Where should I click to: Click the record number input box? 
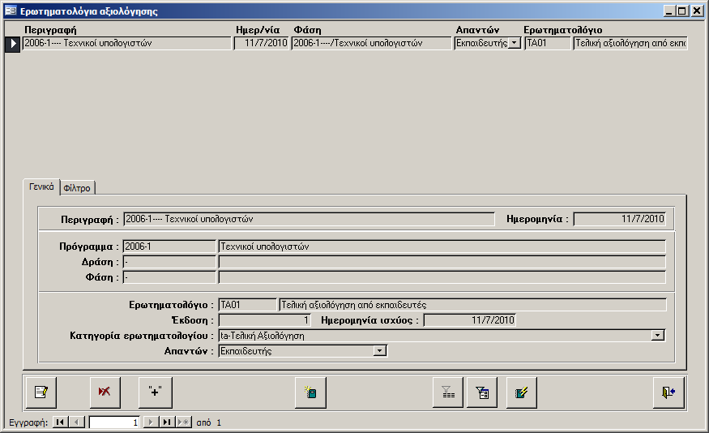114,422
